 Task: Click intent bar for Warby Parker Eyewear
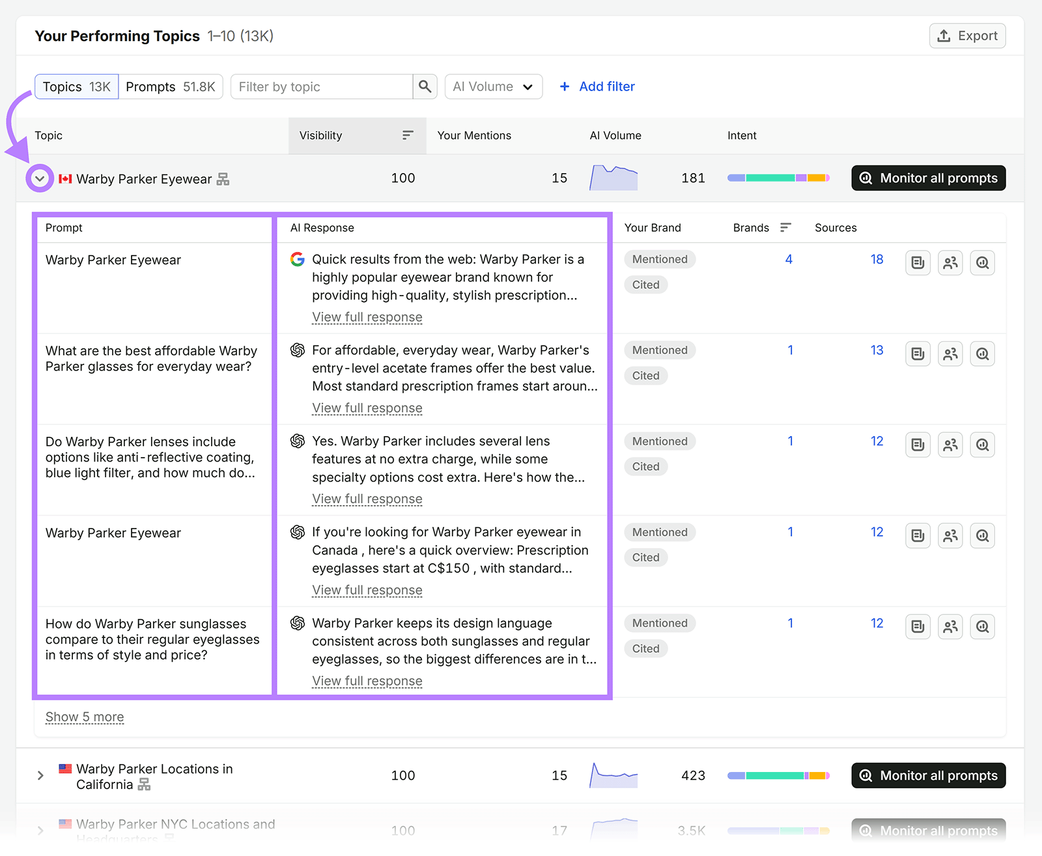pos(778,178)
